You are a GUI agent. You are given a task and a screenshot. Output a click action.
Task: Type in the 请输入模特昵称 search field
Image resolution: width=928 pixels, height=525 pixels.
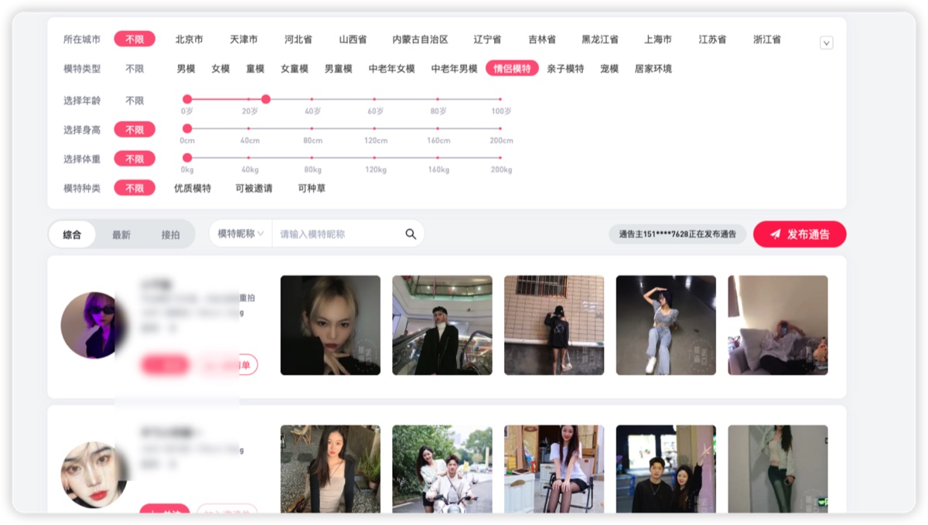tap(339, 234)
